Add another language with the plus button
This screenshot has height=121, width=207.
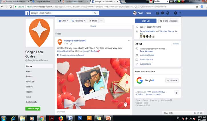coord(176,93)
